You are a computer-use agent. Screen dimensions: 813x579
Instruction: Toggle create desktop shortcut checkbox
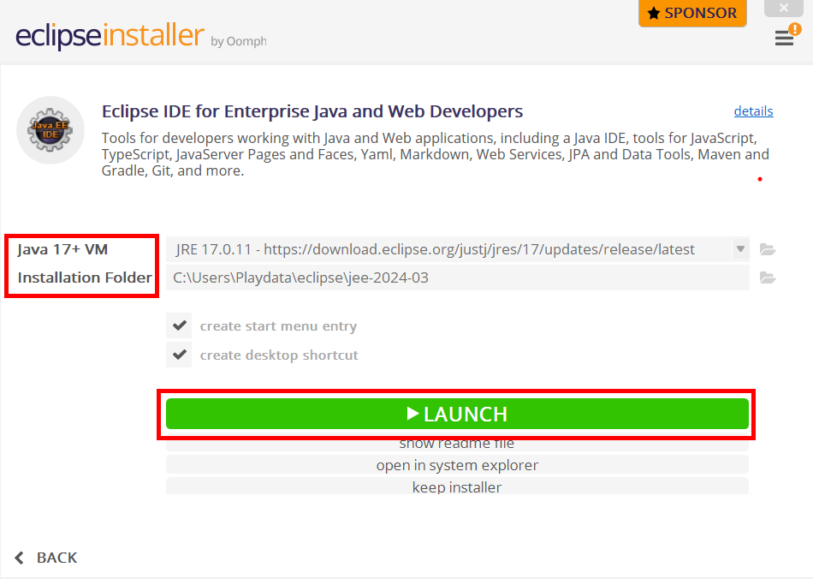[x=180, y=355]
